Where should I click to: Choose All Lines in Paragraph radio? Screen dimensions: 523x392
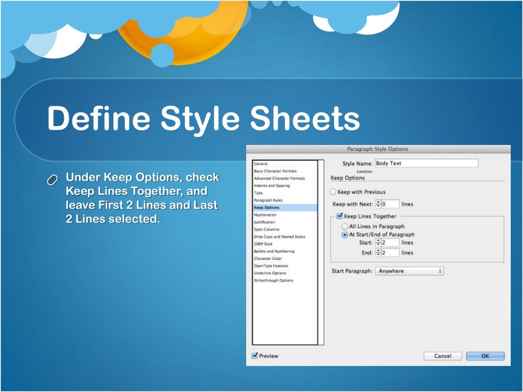345,227
